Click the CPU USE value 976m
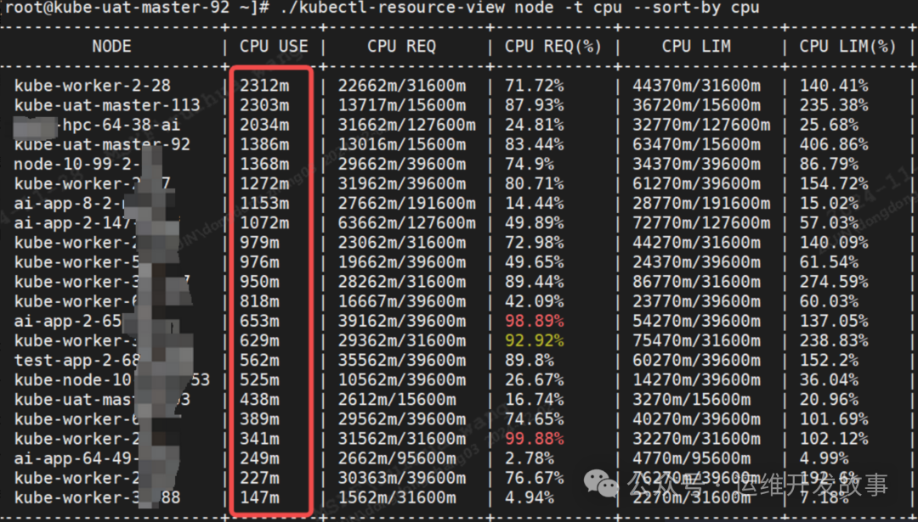This screenshot has width=918, height=522. tap(259, 262)
